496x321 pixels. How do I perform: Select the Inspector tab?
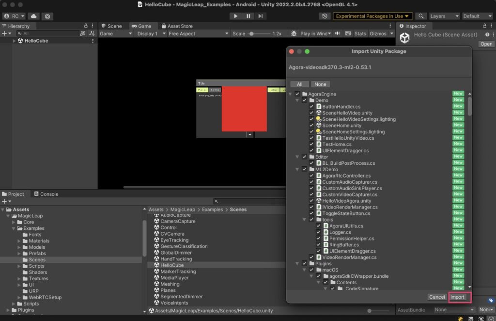click(413, 26)
